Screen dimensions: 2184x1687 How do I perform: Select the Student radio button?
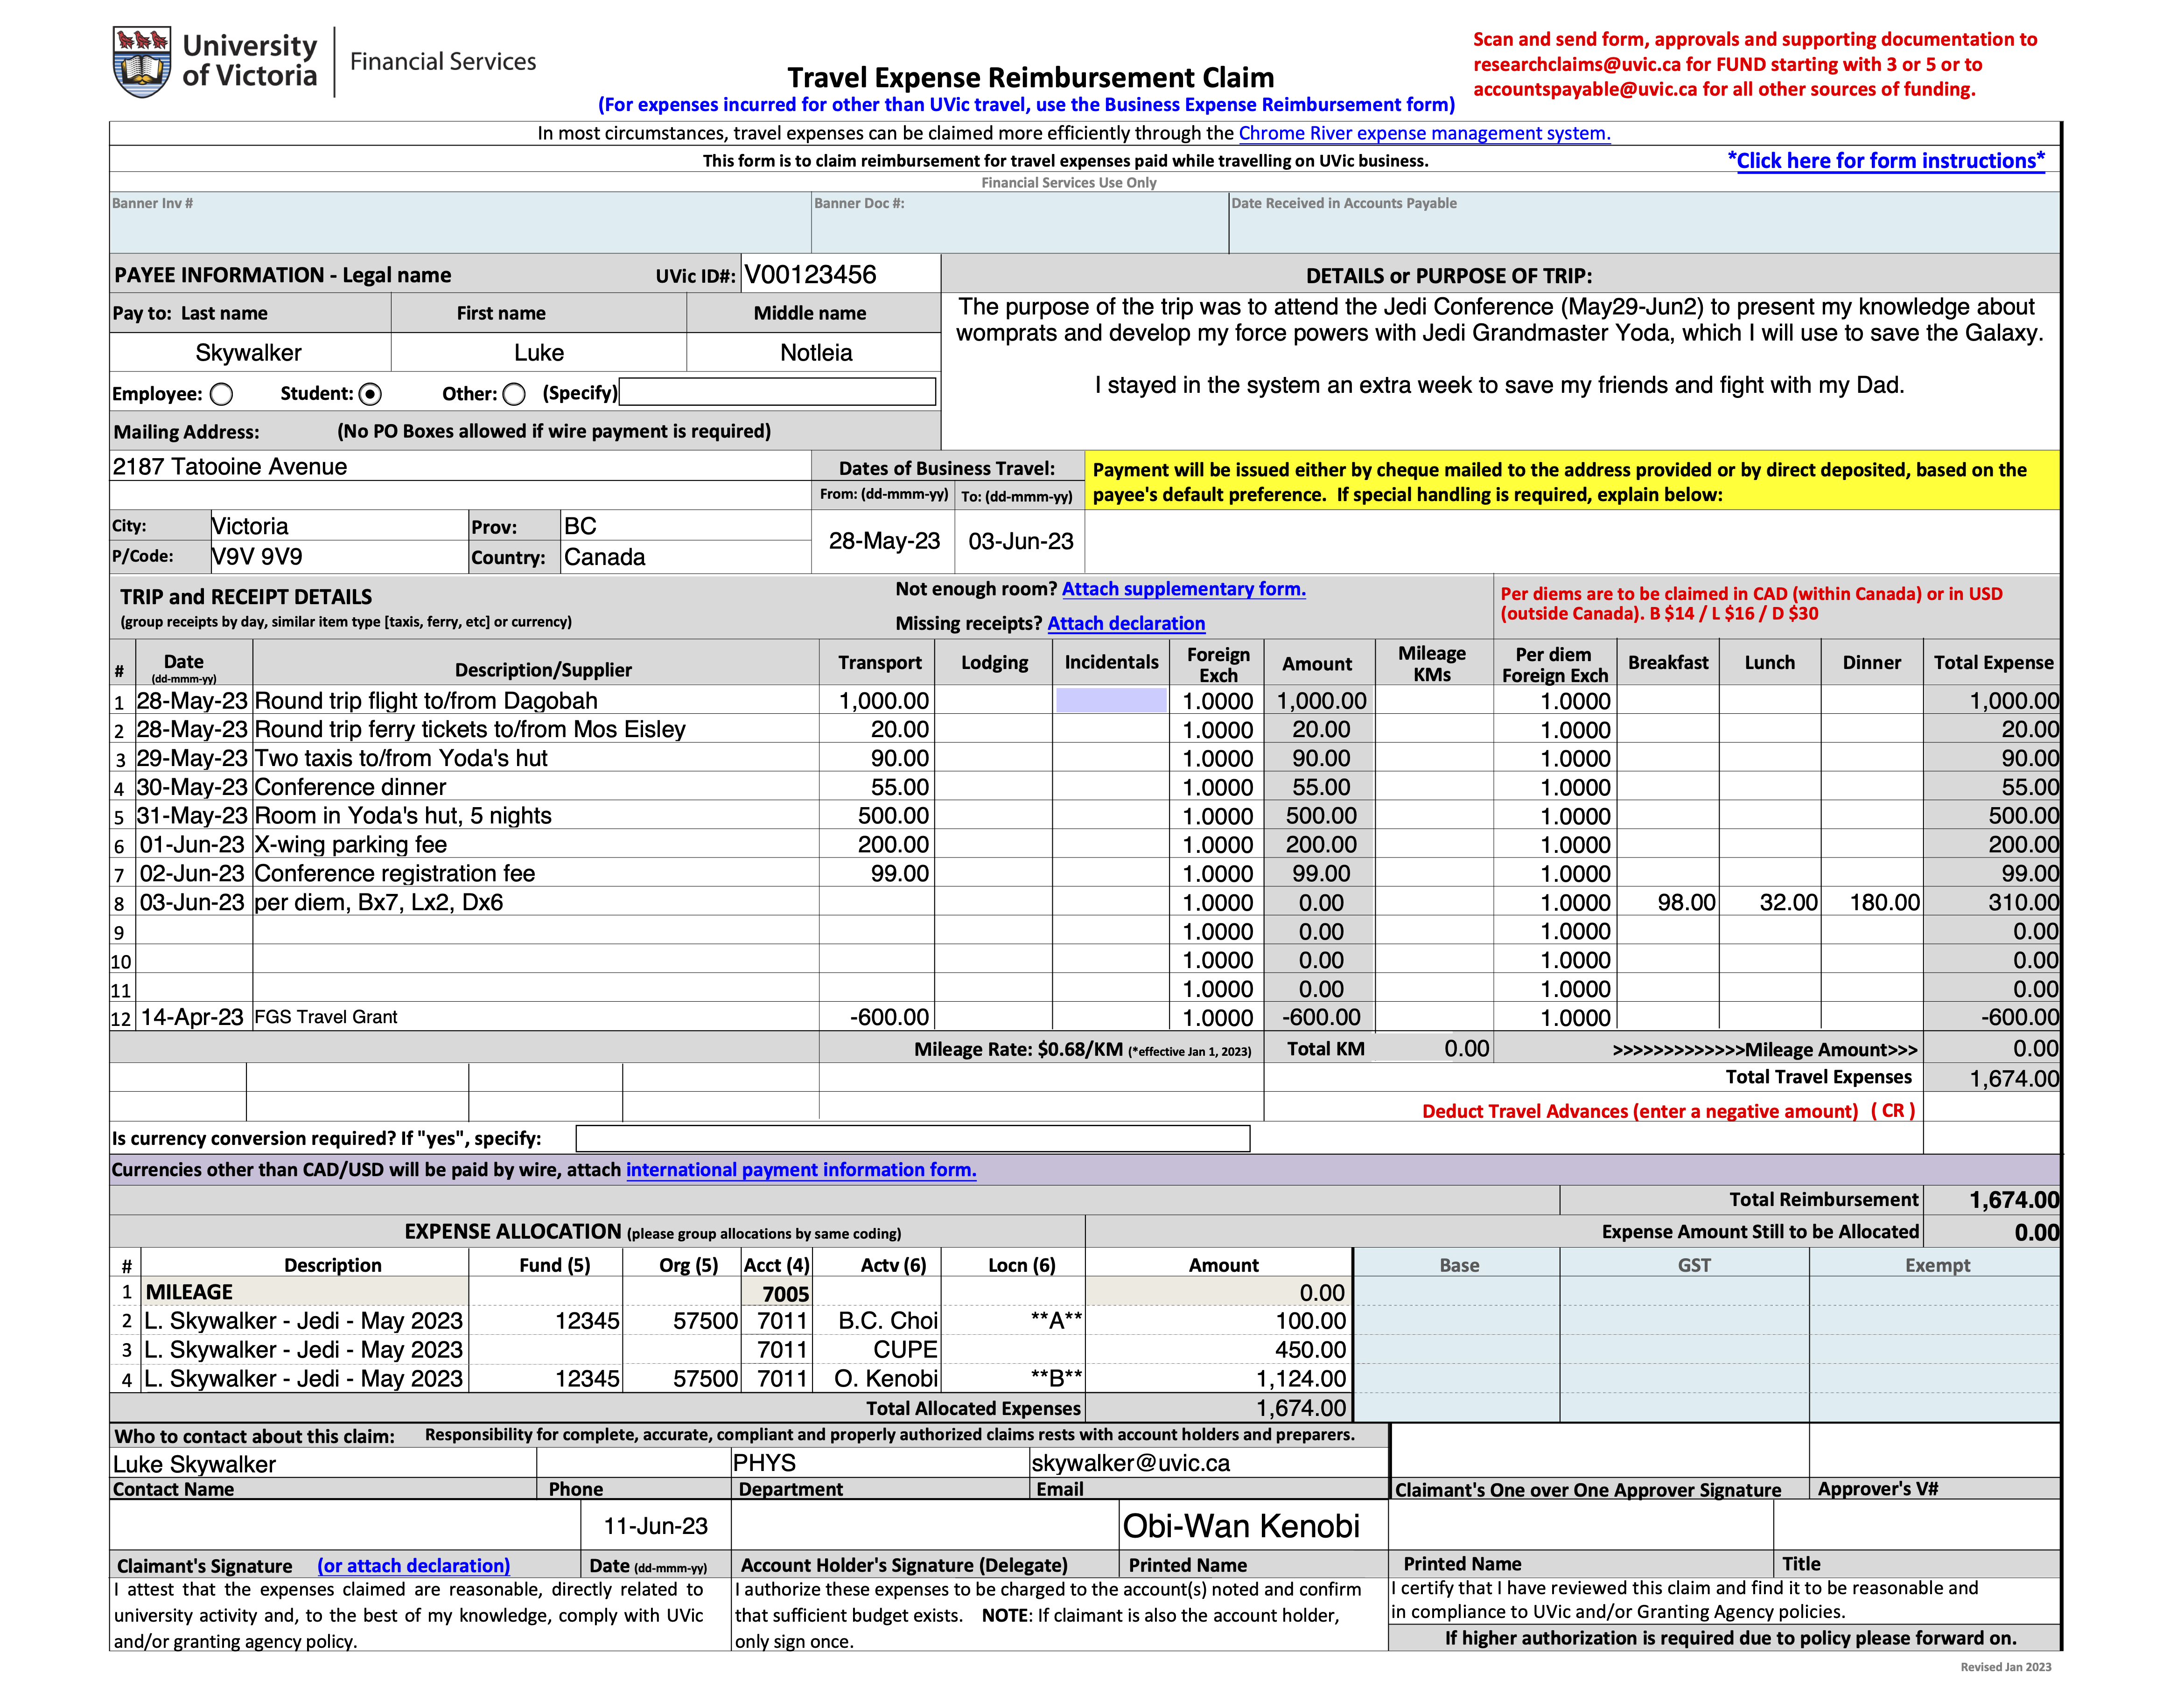pyautogui.click(x=370, y=394)
